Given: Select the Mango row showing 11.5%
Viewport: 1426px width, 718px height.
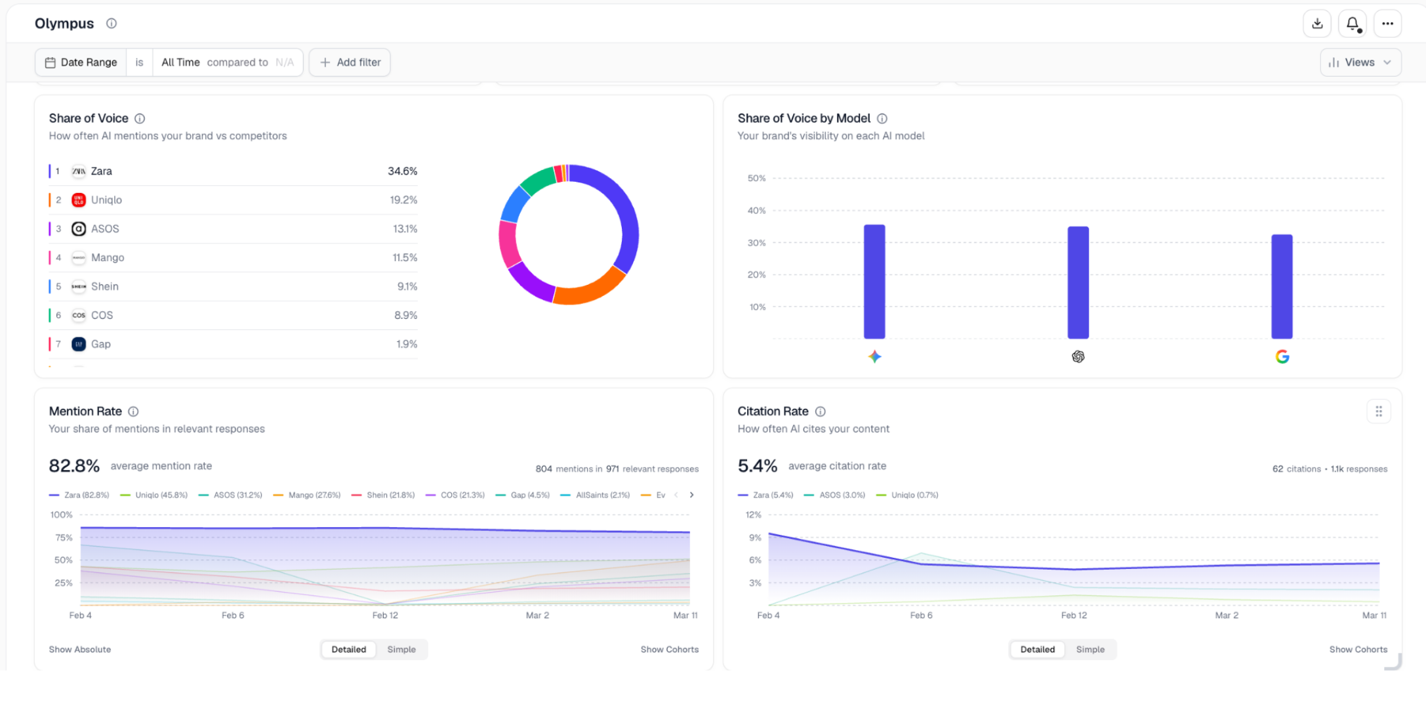Looking at the screenshot, I should tap(234, 258).
